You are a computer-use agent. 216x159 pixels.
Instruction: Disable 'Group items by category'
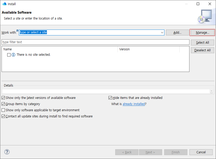(3, 104)
